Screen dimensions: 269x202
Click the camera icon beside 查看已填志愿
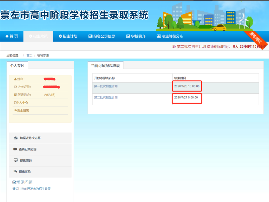pos(15,149)
